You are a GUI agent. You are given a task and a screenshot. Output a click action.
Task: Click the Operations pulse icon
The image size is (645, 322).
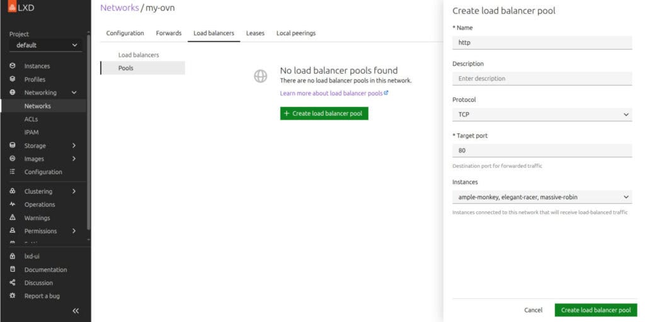[13, 204]
